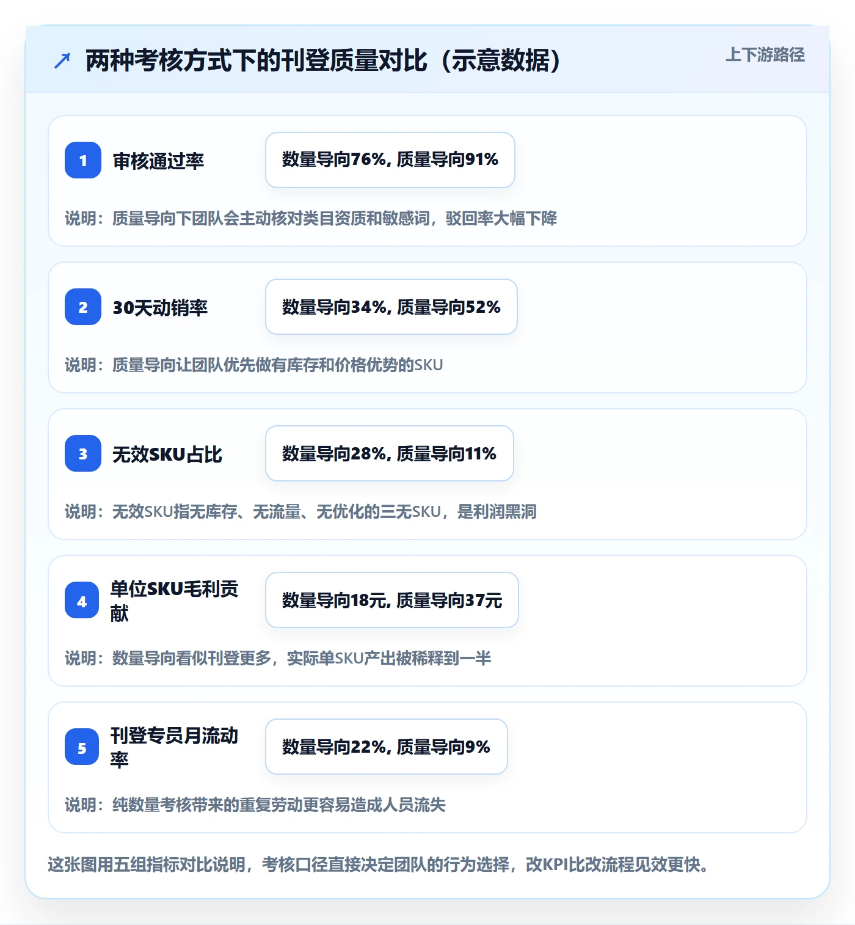The image size is (855, 925).
Task: Click the 无效SKU占比 label
Action: point(167,454)
